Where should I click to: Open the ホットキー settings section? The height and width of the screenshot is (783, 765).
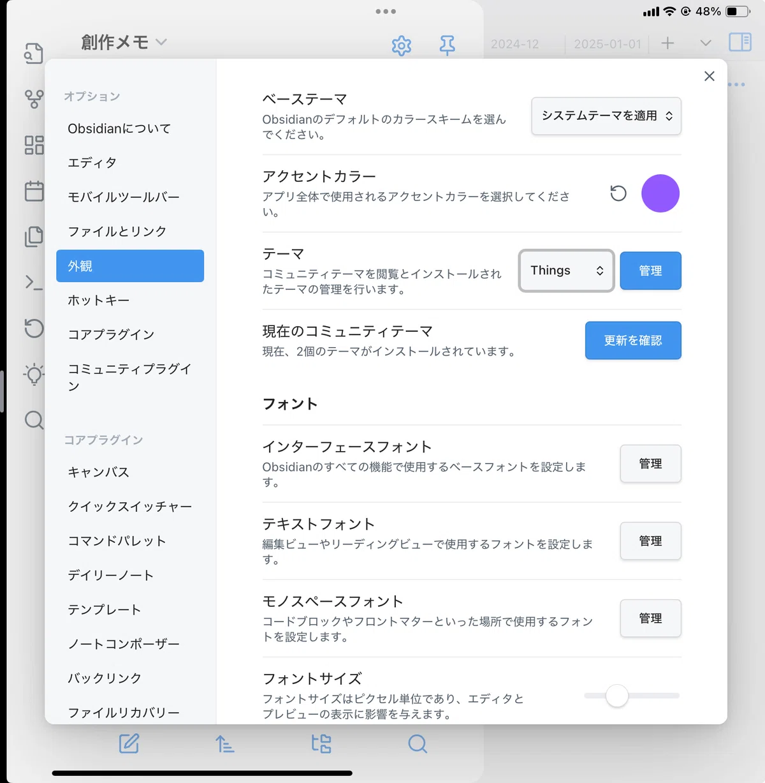(130, 300)
